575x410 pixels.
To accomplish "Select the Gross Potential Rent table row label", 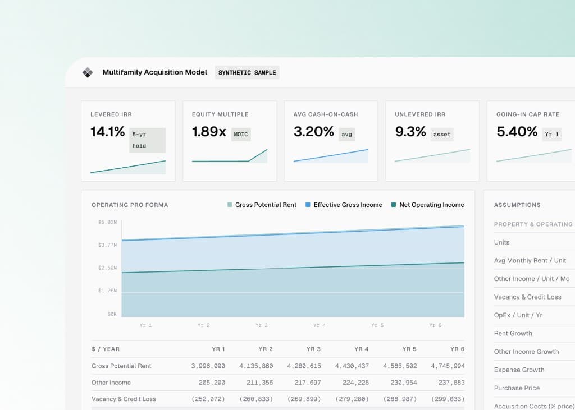I will click(121, 366).
